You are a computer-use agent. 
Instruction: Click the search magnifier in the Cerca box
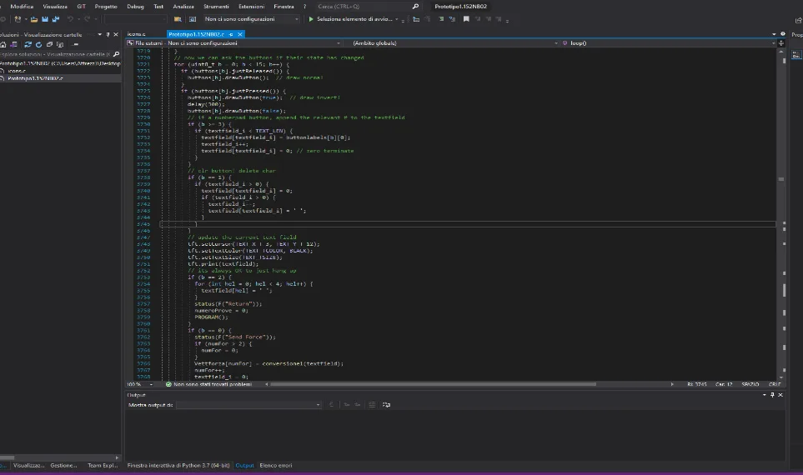pyautogui.click(x=415, y=6)
